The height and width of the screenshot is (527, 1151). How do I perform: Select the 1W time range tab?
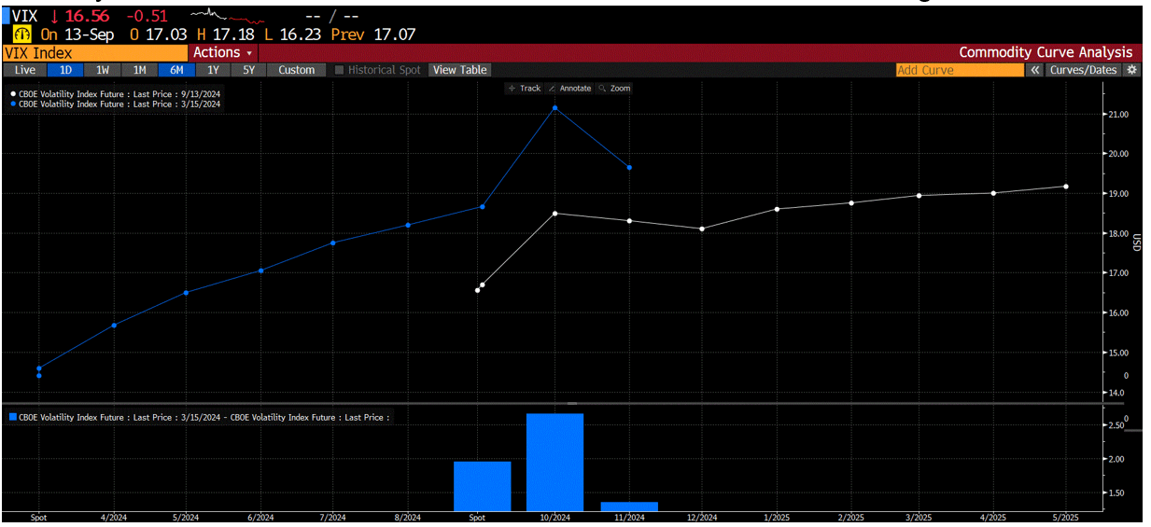pyautogui.click(x=103, y=70)
